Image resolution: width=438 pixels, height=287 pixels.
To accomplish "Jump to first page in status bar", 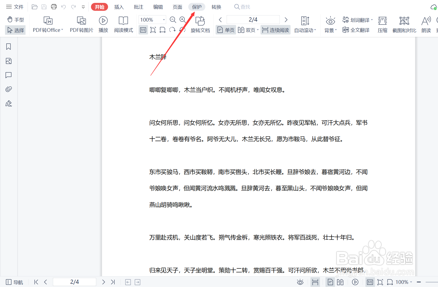I will point(36,282).
